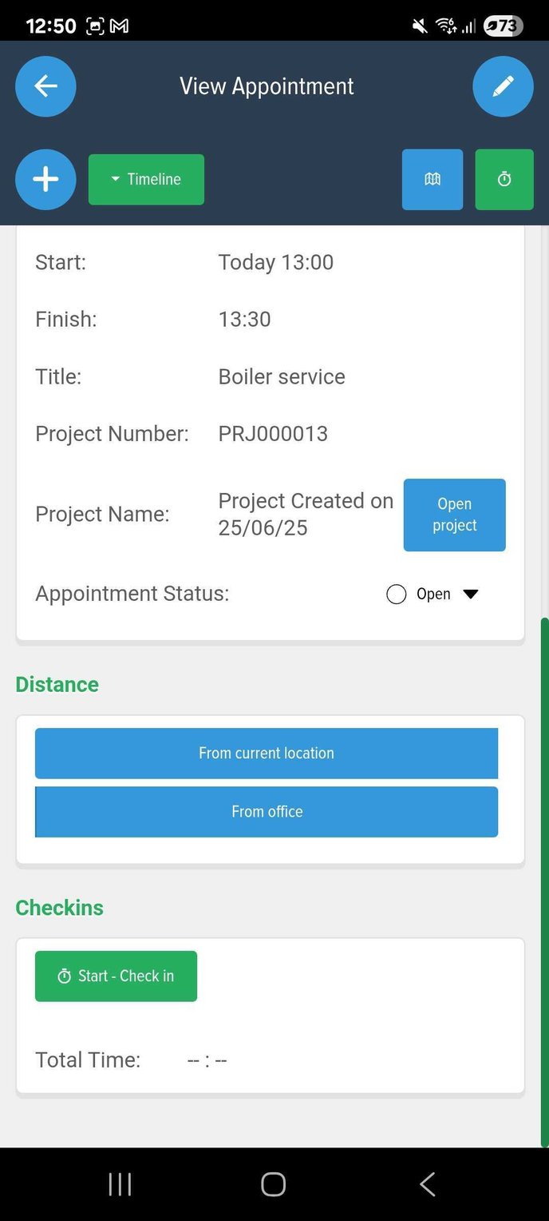Tap the Android recent apps icon
Image resolution: width=549 pixels, height=1221 pixels.
[x=120, y=1184]
